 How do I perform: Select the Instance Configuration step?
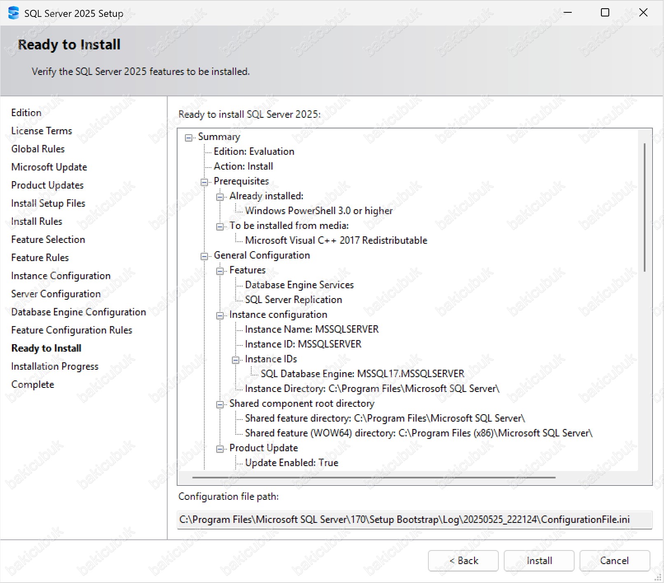click(x=61, y=276)
